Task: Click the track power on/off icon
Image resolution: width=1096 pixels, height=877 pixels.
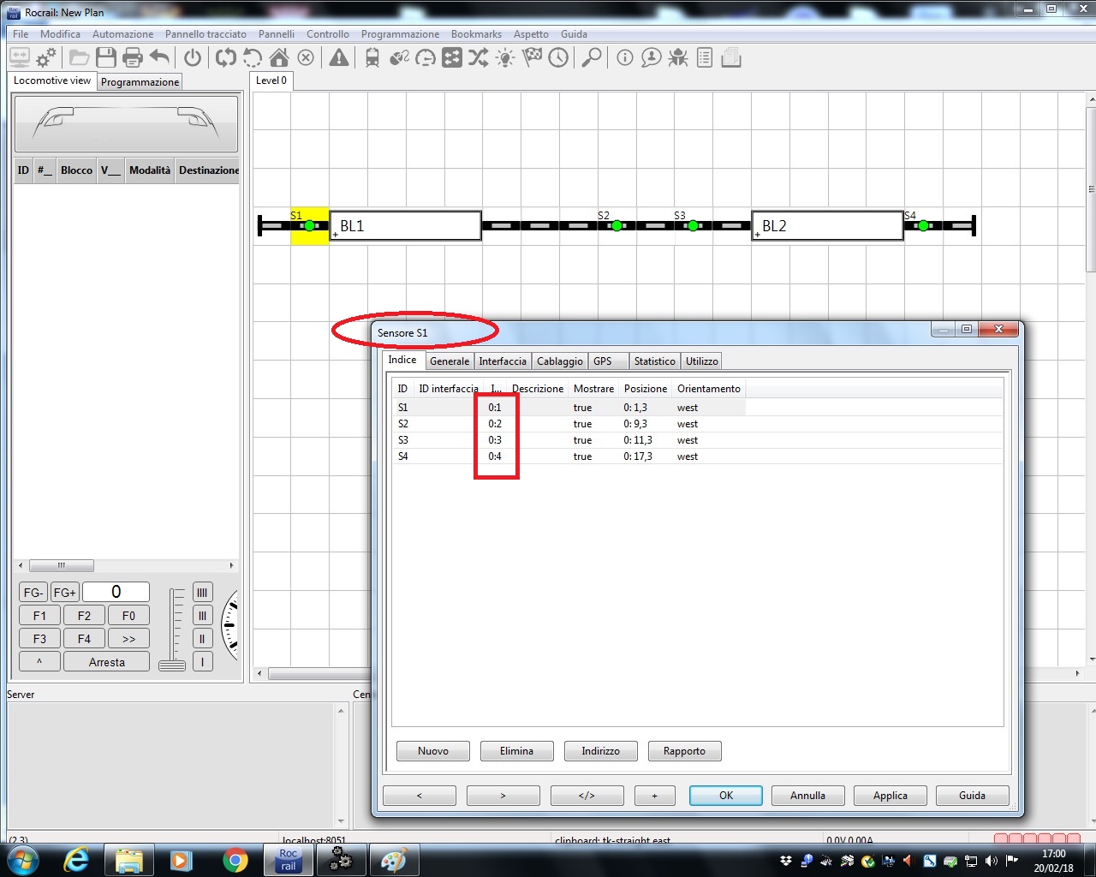Action: click(193, 57)
